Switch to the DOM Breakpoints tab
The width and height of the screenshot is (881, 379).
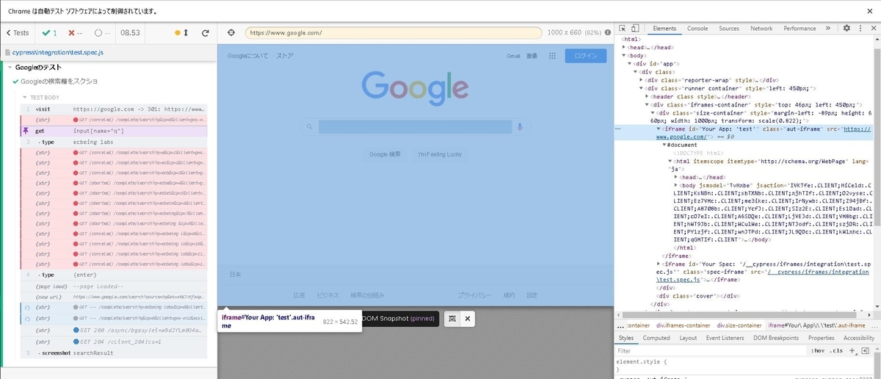pos(776,338)
